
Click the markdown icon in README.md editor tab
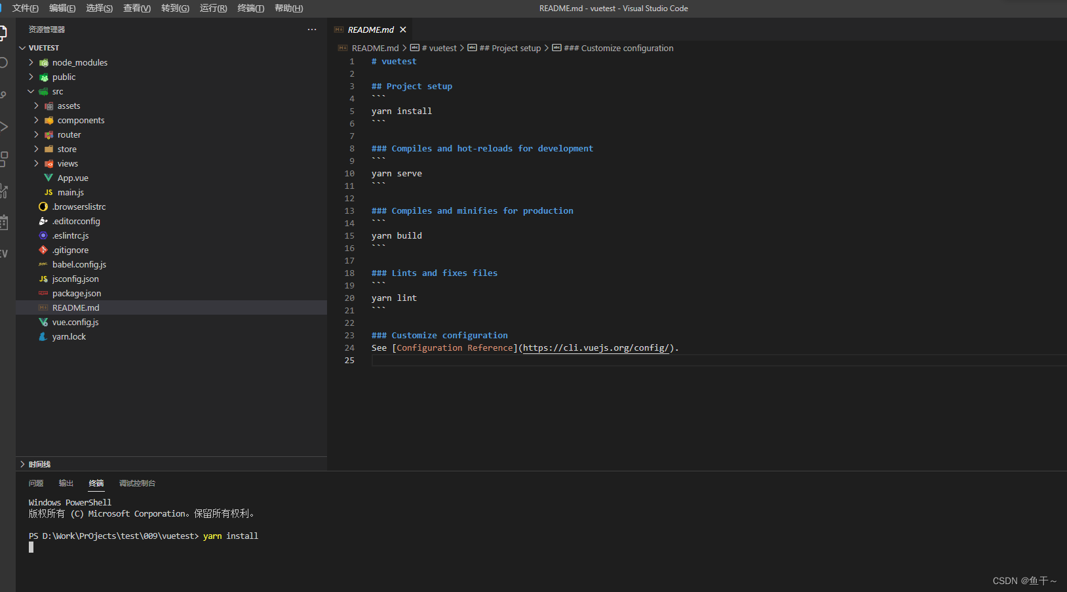point(339,30)
